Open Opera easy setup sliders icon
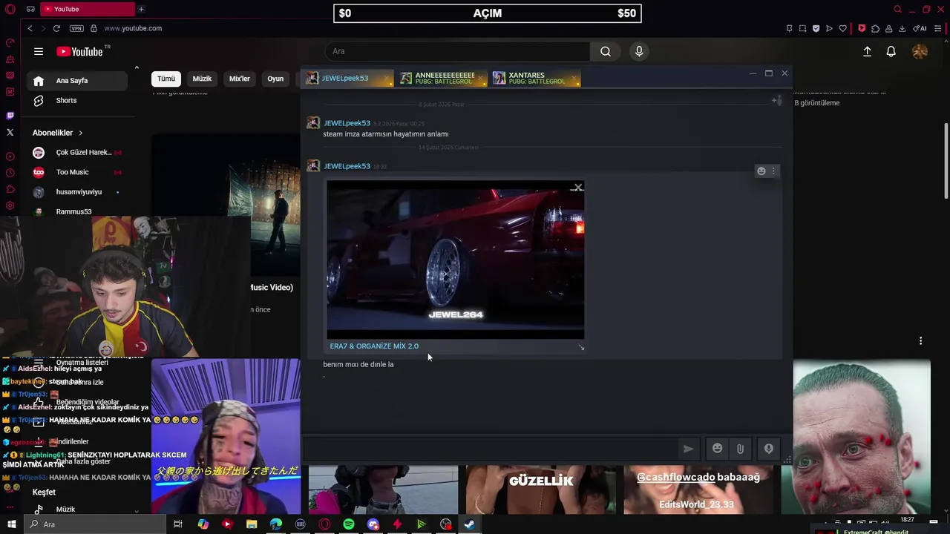950x534 pixels. tap(939, 28)
